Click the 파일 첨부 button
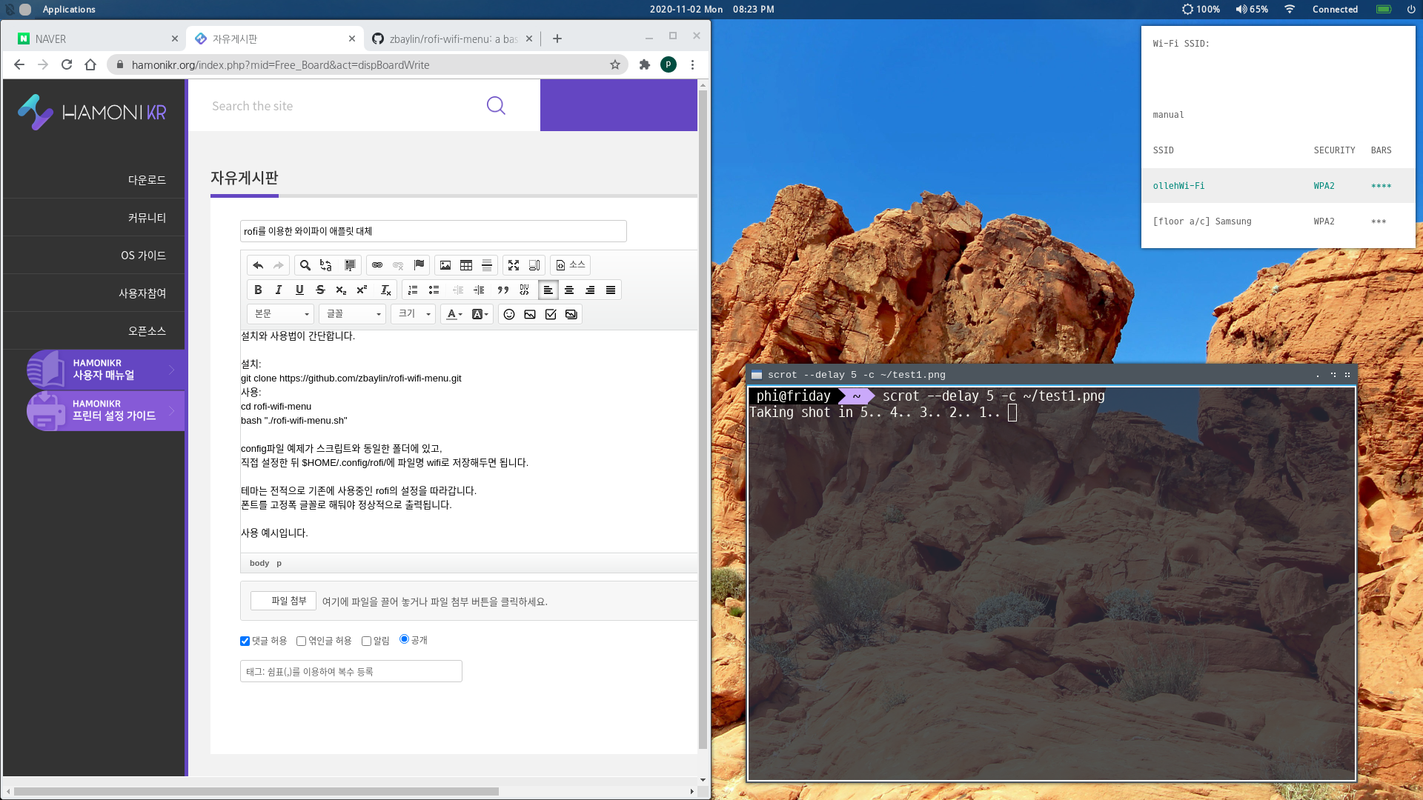1423x800 pixels. coord(283,601)
